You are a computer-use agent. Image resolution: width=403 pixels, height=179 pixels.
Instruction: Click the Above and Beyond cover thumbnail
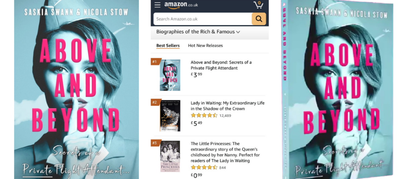point(170,75)
